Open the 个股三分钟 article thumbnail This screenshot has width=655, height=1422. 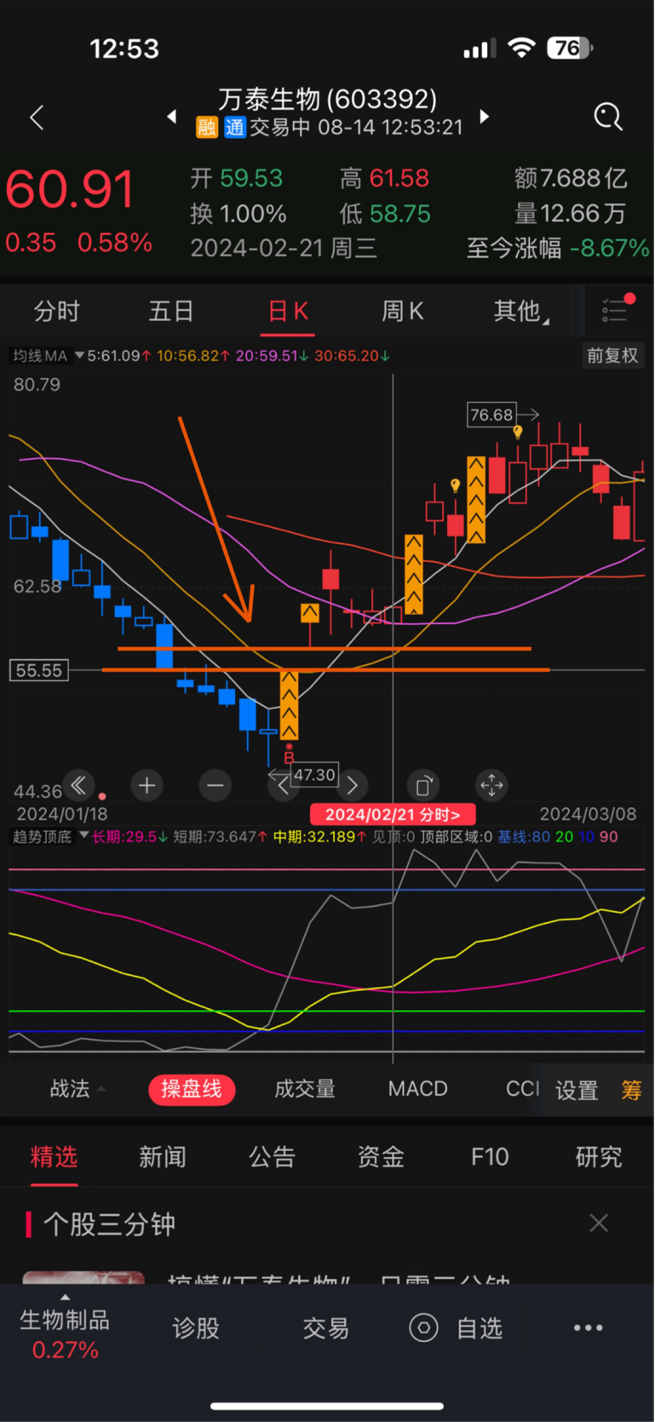click(x=82, y=1278)
